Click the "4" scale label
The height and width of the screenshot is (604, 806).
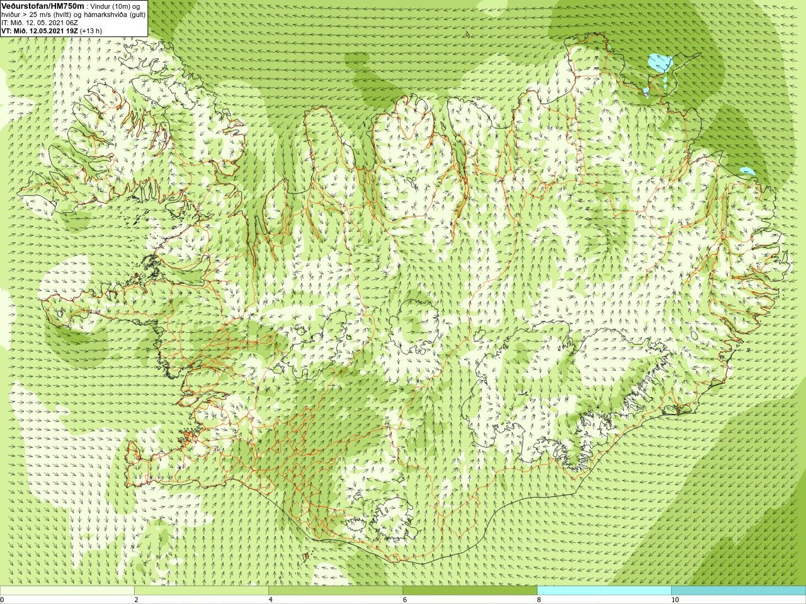tap(270, 600)
